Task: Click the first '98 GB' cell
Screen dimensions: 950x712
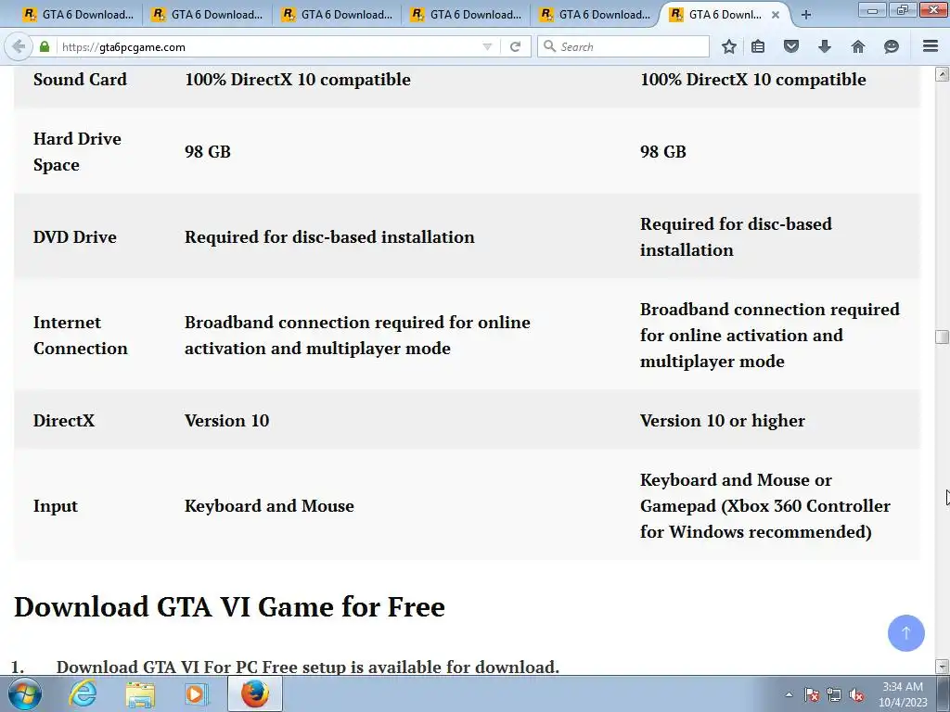Action: pos(208,151)
